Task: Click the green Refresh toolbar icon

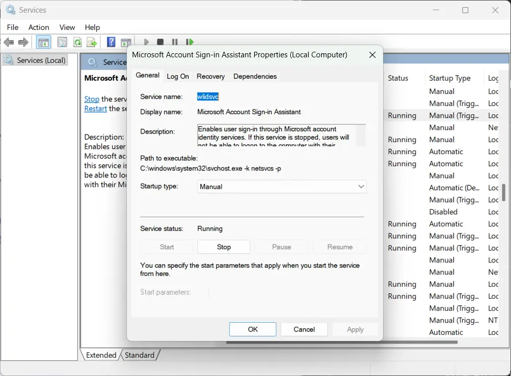Action: pyautogui.click(x=77, y=42)
